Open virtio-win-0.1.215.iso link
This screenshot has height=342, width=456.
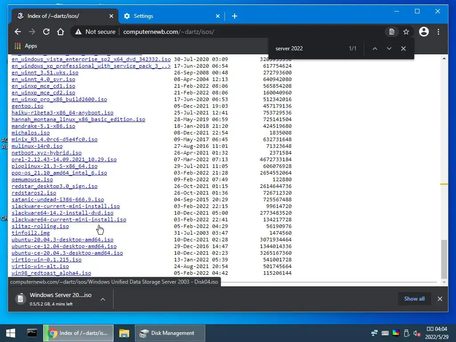46,260
